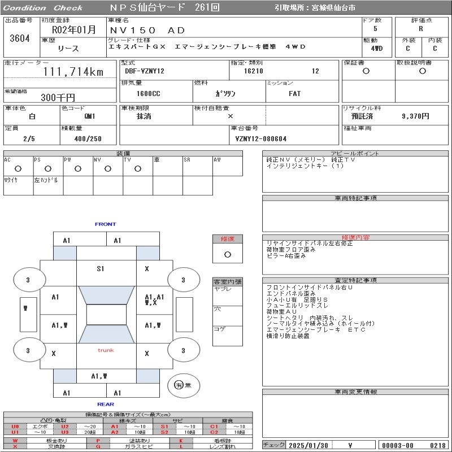Toggle the TV equipment circle
Screen dimensions: 452x452
[137, 168]
